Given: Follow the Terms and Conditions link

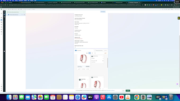Looking at the screenshot, I should click(111, 90).
